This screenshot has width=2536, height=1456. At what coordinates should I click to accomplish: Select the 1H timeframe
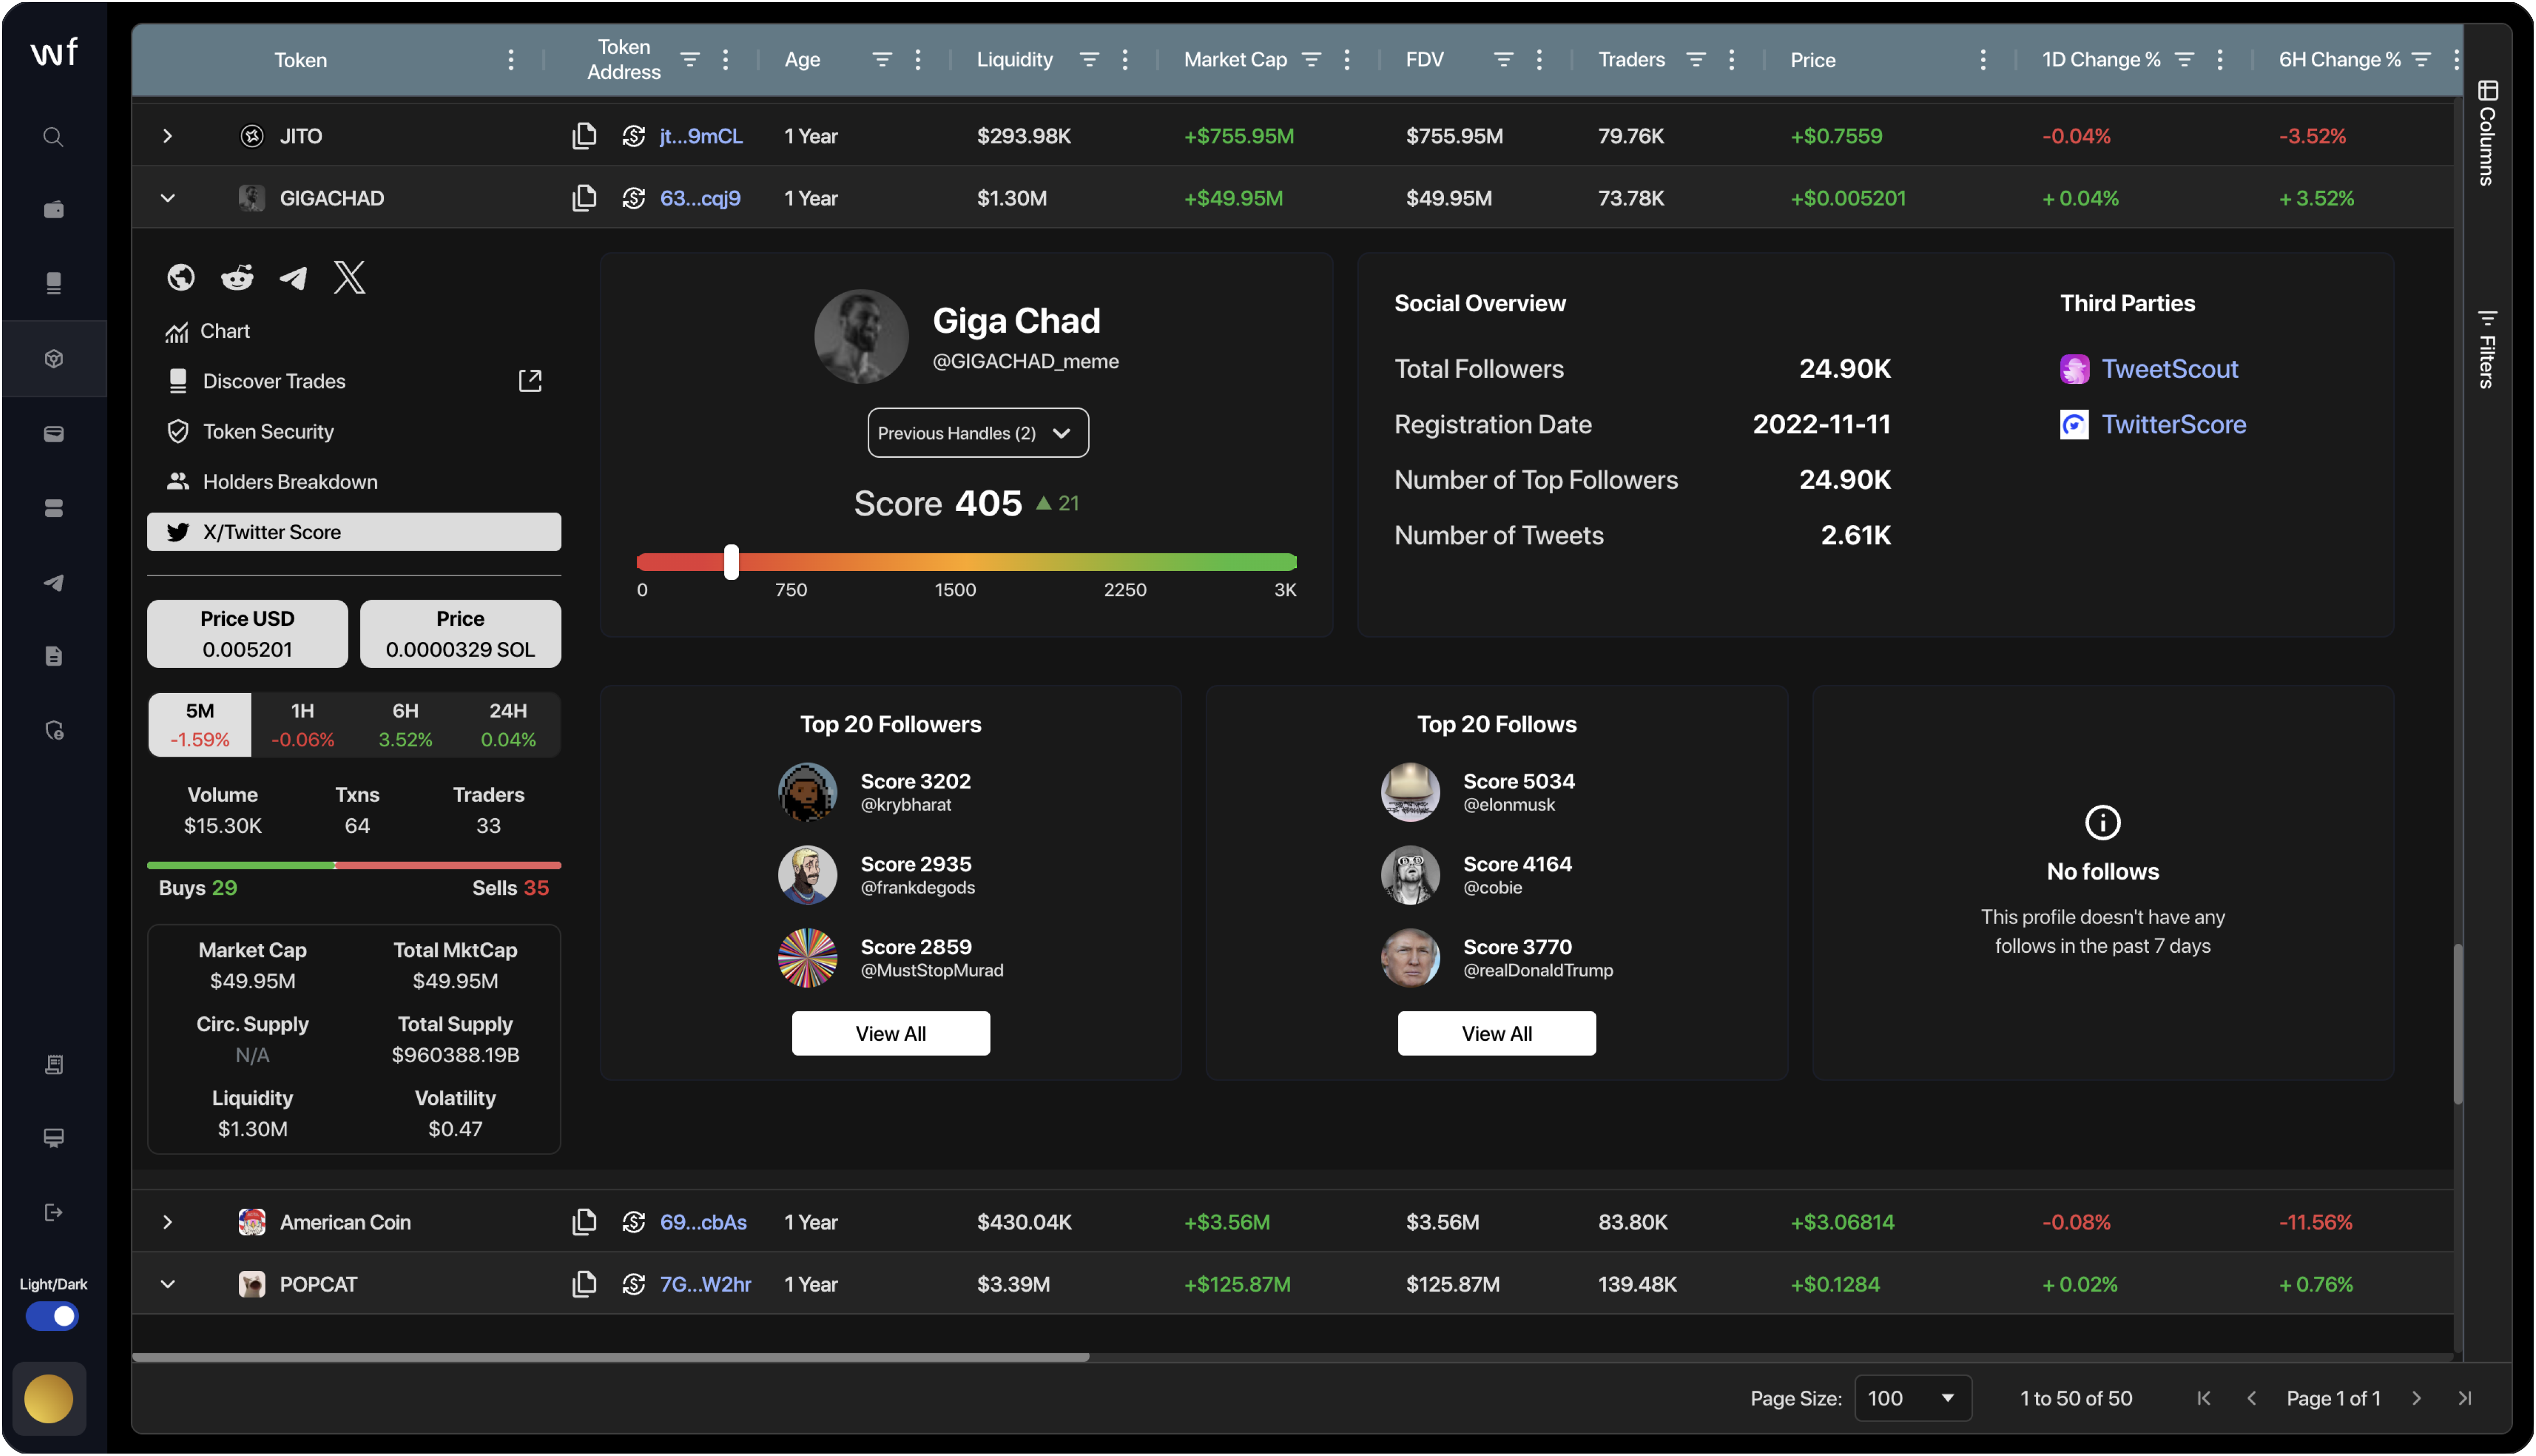[302, 724]
